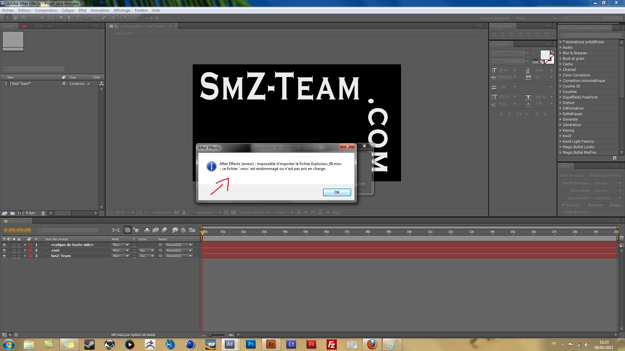Toggle Brainstorm button in timeline
Screen dimensions: 625x351
[x=175, y=230]
